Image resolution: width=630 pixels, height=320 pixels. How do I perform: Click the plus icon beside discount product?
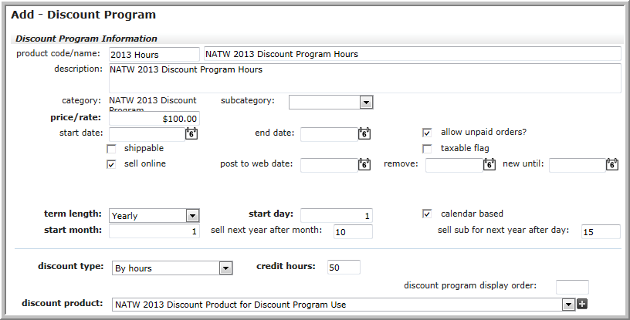click(582, 305)
